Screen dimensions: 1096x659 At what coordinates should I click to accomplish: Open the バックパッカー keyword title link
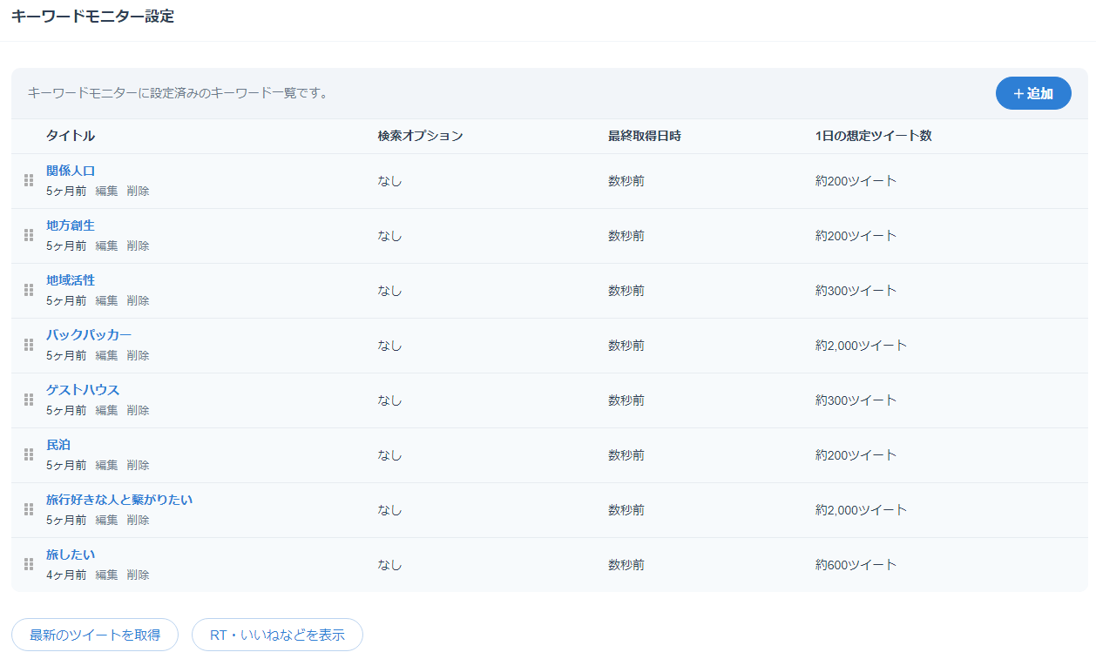pyautogui.click(x=89, y=335)
